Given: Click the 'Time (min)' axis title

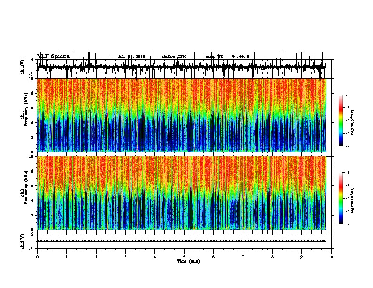Looking at the screenshot, I should 188,261.
